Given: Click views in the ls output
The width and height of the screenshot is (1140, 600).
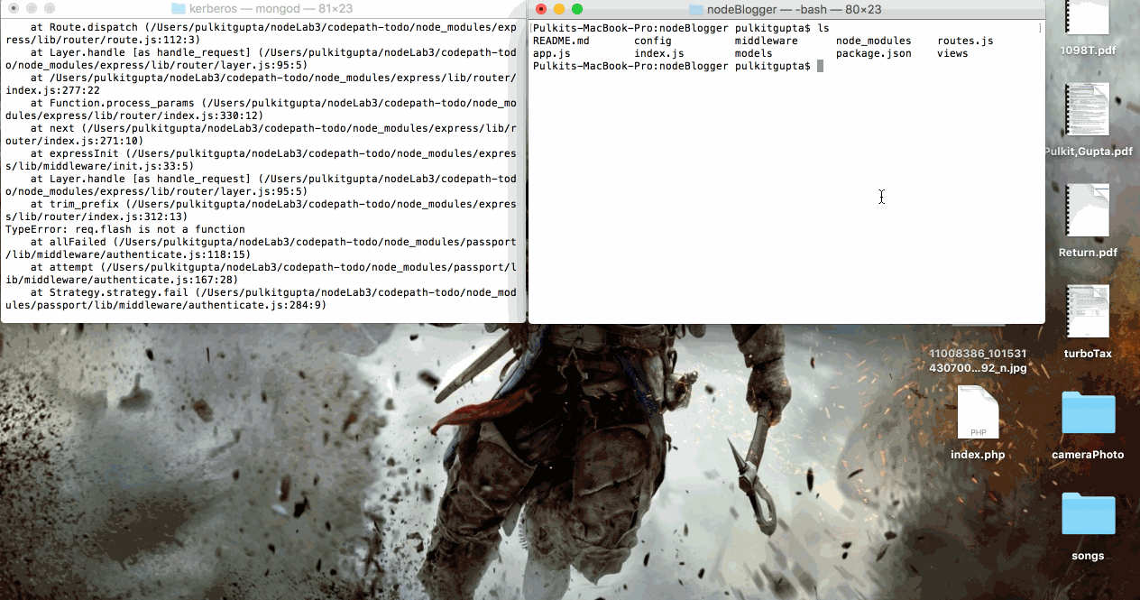Looking at the screenshot, I should click(x=952, y=53).
